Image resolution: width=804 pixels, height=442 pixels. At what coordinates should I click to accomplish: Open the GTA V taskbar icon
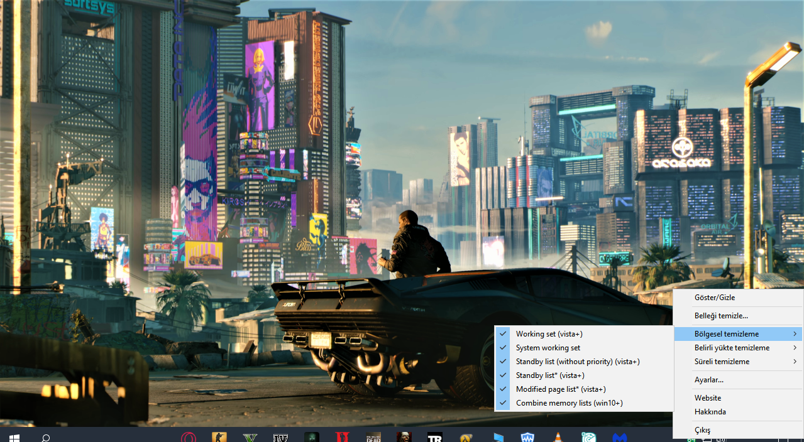(250, 437)
